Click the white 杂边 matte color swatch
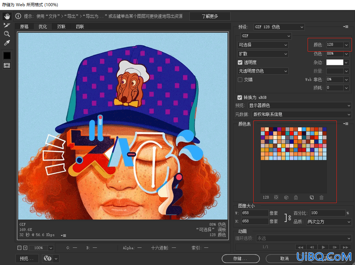355x265 pixels. coord(335,62)
